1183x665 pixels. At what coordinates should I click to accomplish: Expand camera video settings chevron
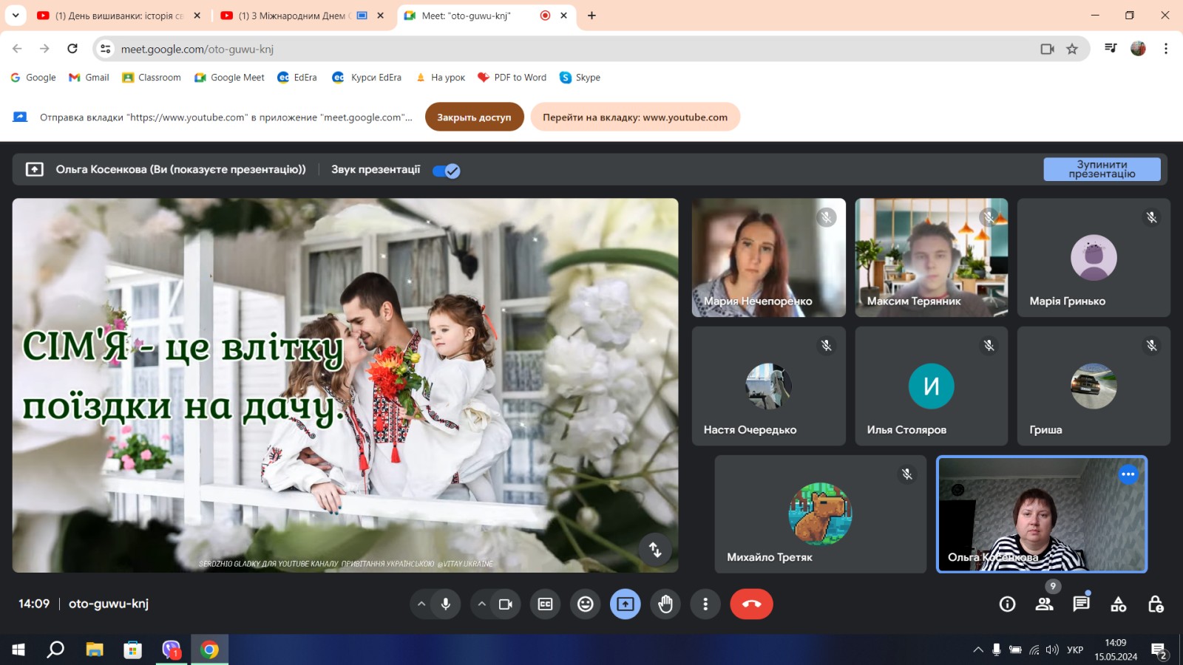coord(482,604)
